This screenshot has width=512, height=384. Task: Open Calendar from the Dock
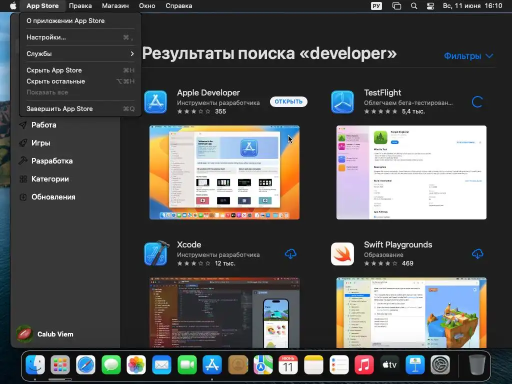[288, 364]
